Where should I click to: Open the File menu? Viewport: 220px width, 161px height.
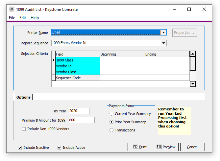12,18
